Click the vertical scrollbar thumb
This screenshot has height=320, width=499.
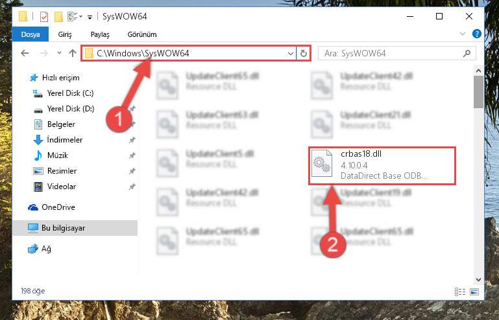tap(478, 92)
